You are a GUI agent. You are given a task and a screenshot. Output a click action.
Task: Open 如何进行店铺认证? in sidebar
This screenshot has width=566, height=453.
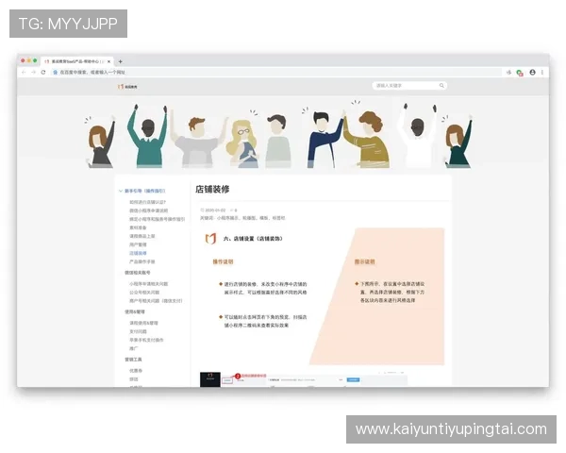pyautogui.click(x=148, y=202)
